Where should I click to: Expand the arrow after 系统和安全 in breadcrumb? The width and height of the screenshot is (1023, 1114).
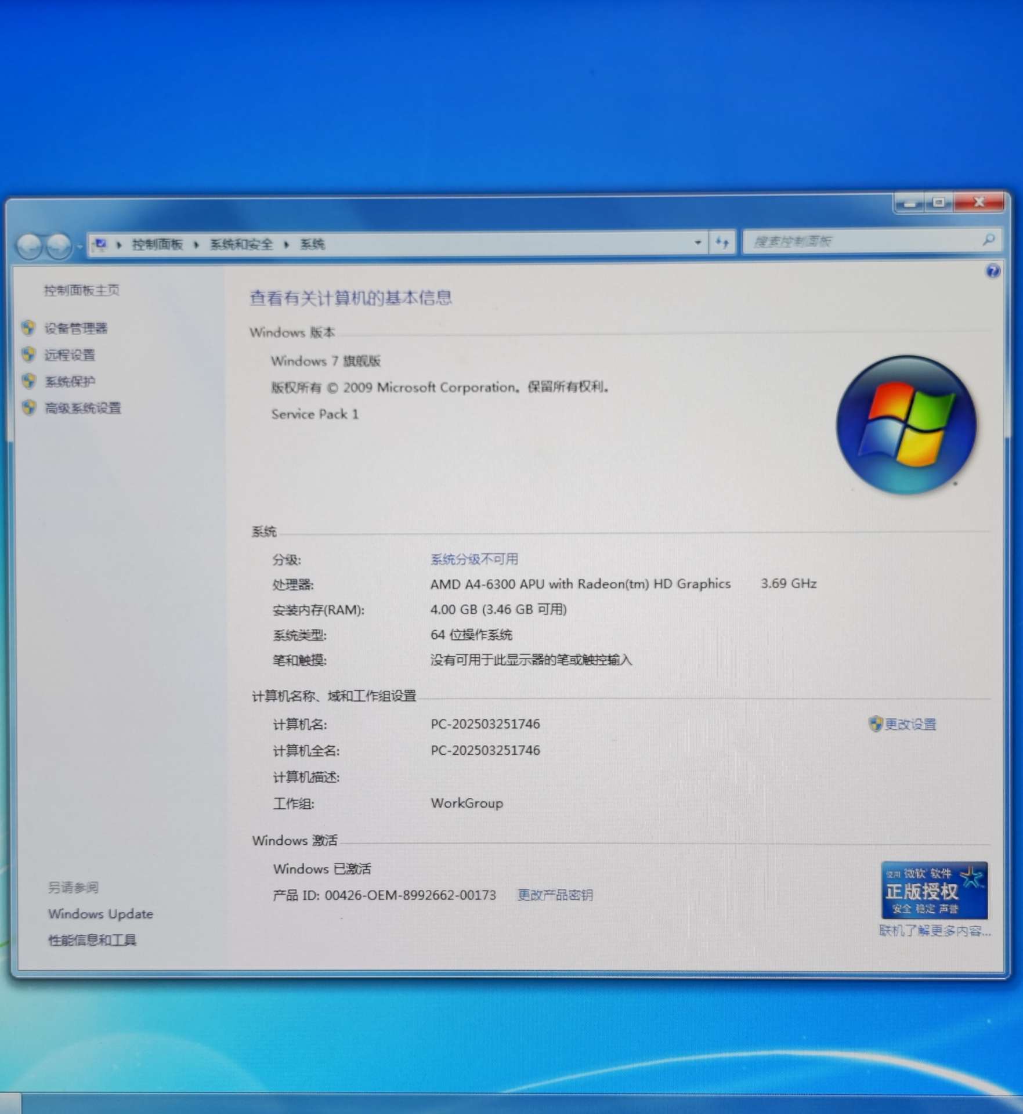tap(286, 244)
